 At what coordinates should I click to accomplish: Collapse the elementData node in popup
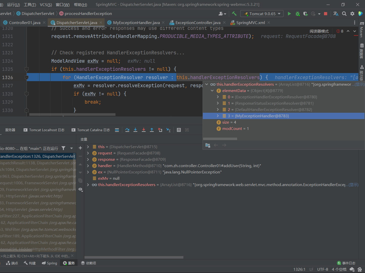point(212,90)
